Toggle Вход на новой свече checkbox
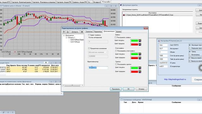The height and width of the screenshot is (114, 202). point(190,58)
